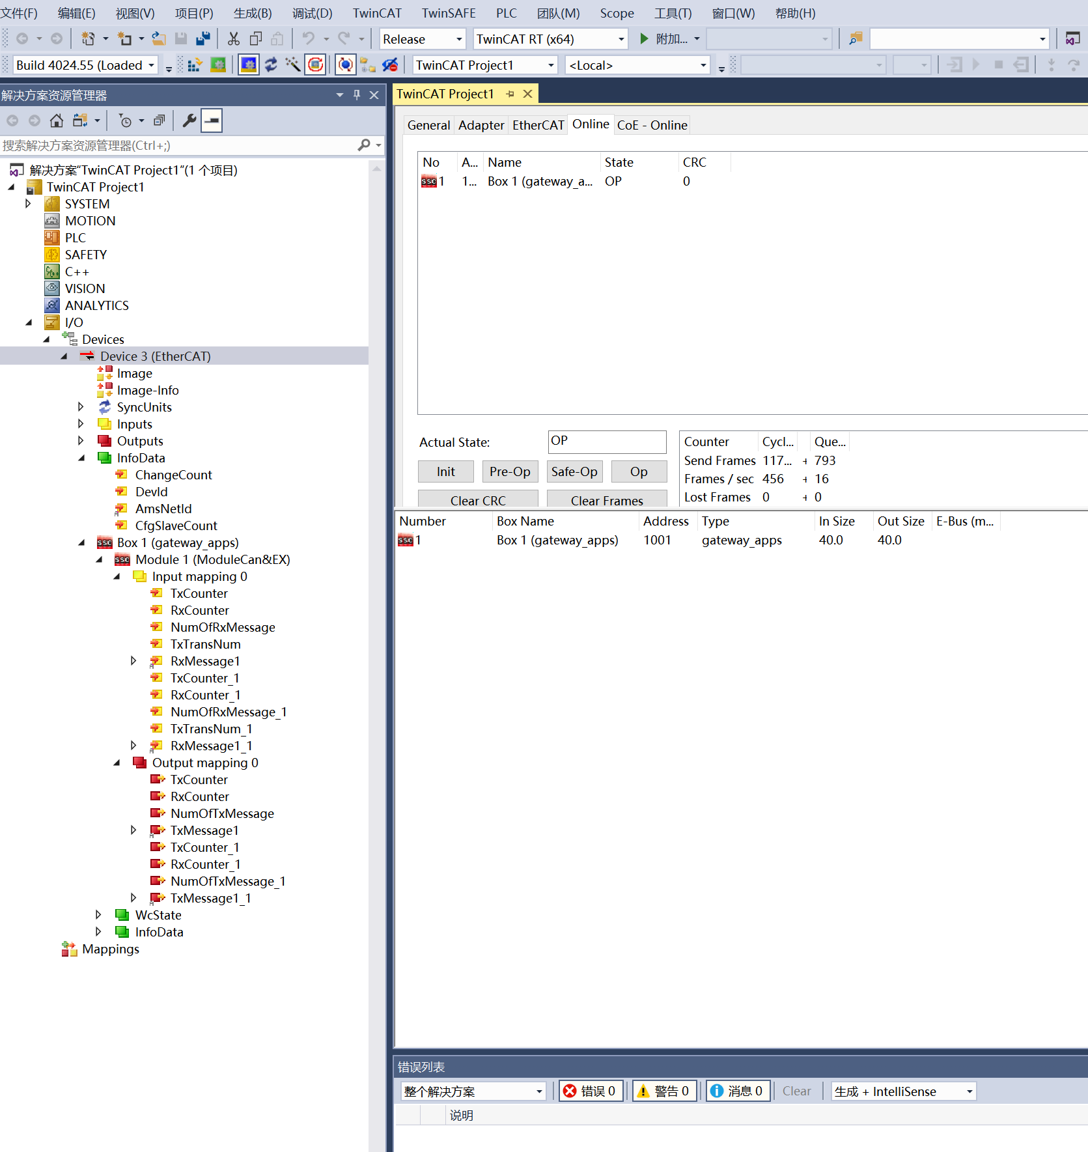
Task: Click the Solution Explorer search field
Action: (x=179, y=145)
